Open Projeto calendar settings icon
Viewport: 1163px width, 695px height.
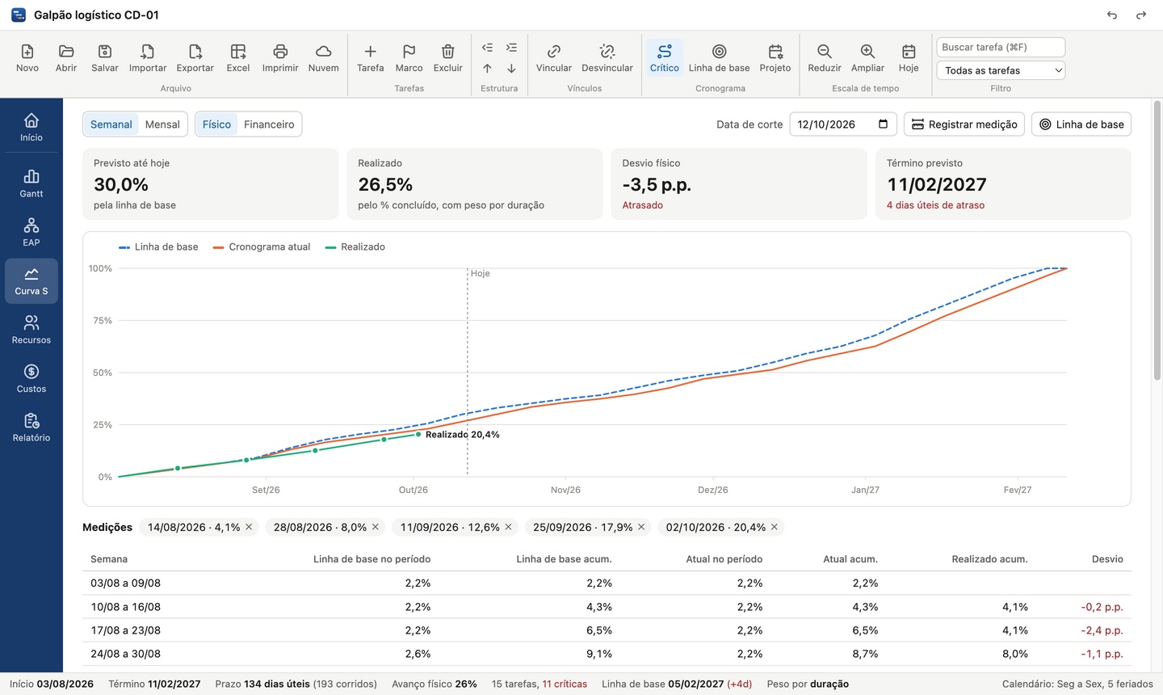click(x=775, y=52)
